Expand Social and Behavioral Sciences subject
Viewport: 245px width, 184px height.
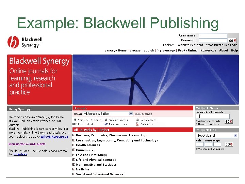click(73, 174)
